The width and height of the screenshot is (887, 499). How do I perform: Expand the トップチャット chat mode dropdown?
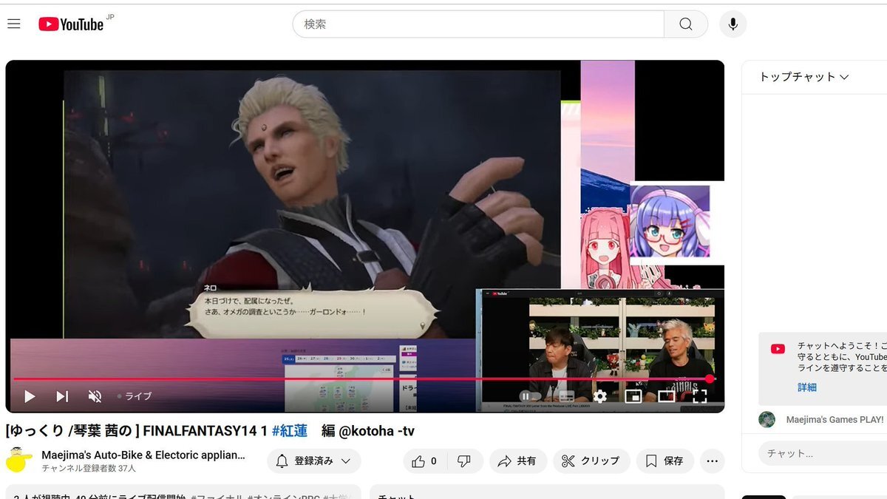pyautogui.click(x=804, y=77)
